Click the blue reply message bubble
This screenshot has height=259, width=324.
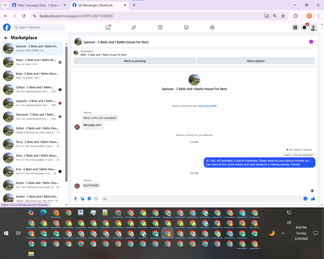[259, 163]
